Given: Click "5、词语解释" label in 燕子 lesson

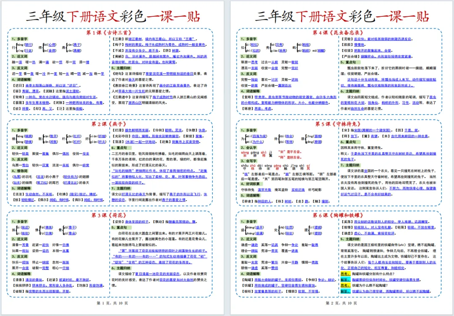Looking at the screenshot, I should click(x=21, y=188).
